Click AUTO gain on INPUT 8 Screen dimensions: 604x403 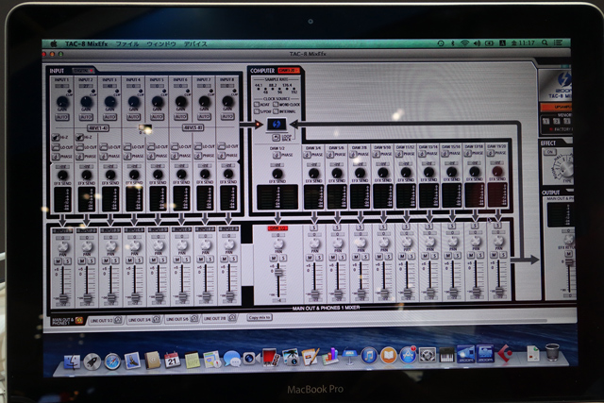click(227, 116)
